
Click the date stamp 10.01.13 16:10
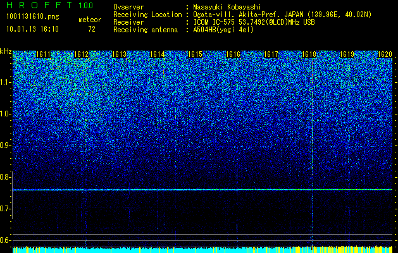[x=32, y=29]
